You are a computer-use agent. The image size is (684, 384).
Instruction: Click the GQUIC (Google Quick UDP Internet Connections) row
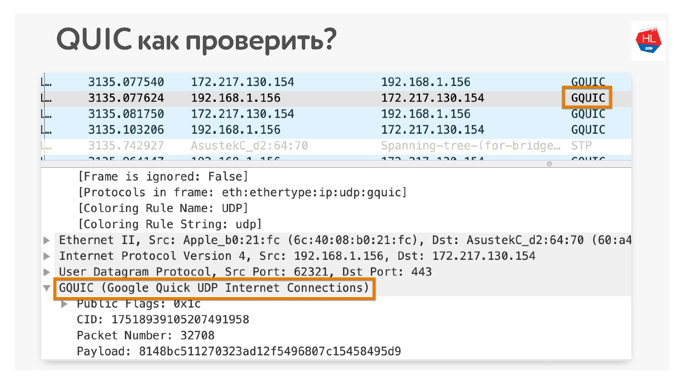(214, 288)
